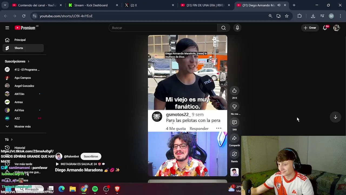
Task: Open YouTube account avatar menu
Action: [337, 28]
